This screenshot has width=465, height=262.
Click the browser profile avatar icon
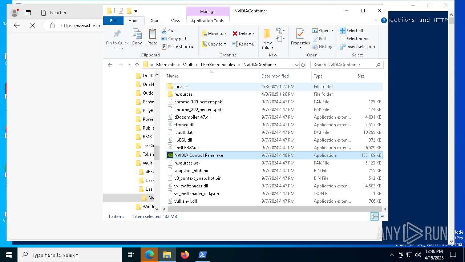[15, 13]
